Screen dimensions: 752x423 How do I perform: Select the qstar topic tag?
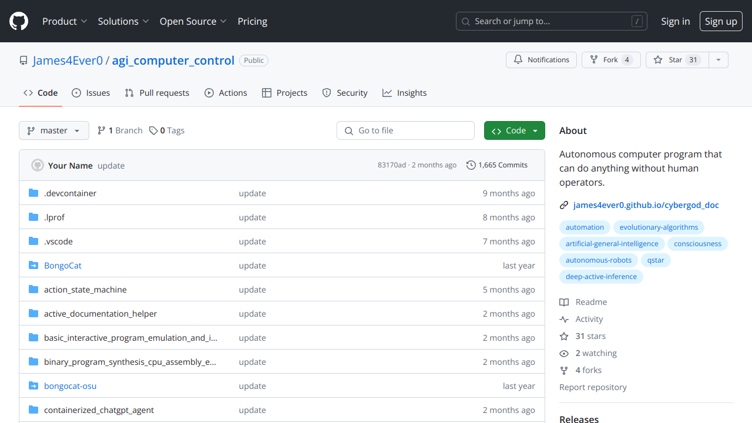656,260
